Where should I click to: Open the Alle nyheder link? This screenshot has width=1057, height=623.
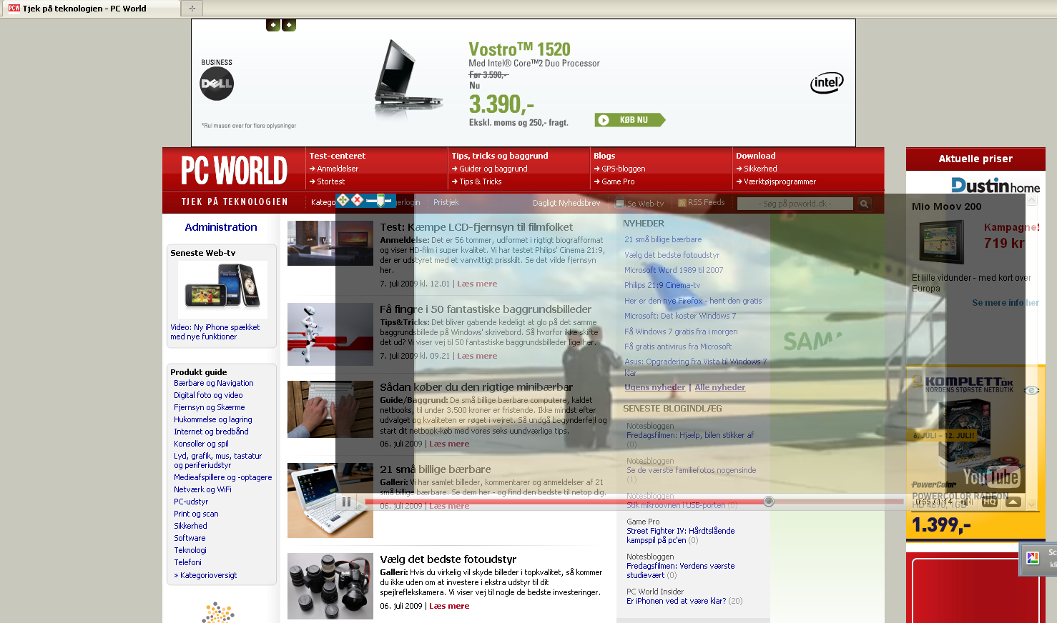pos(719,387)
